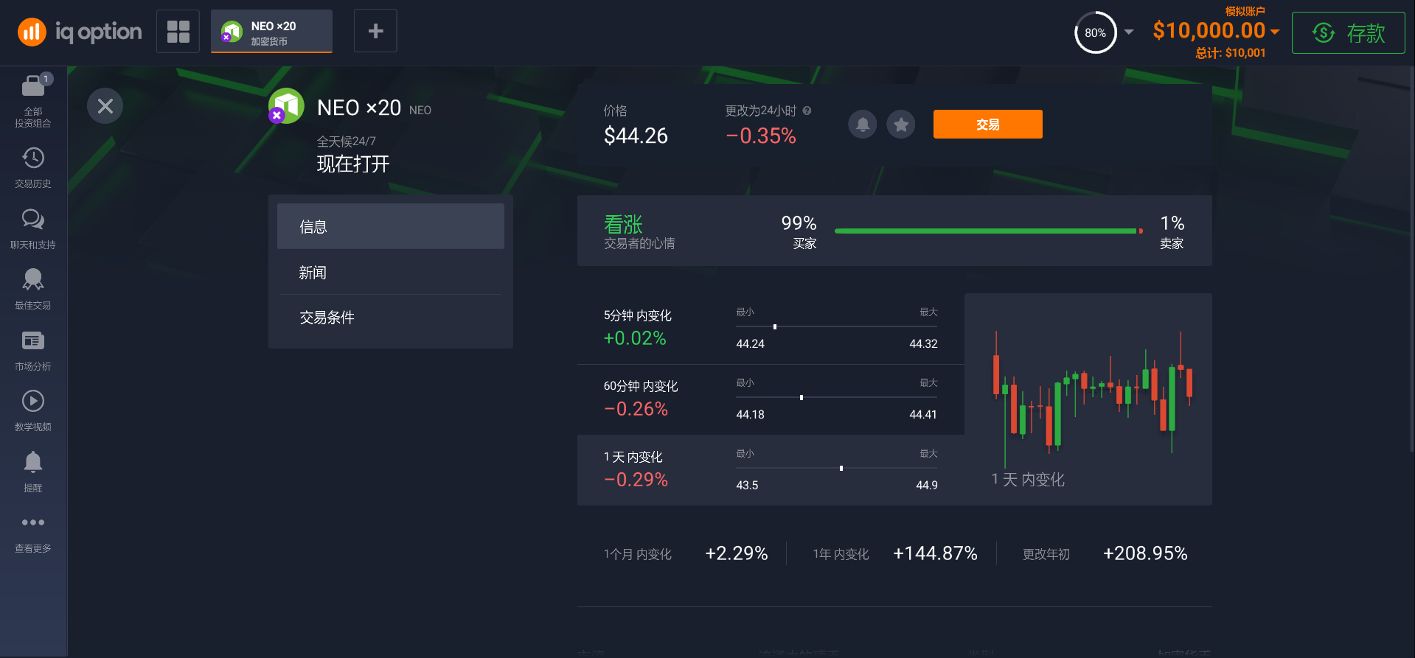This screenshot has width=1415, height=658.
Task: Click the iq option logo
Action: coord(80,32)
